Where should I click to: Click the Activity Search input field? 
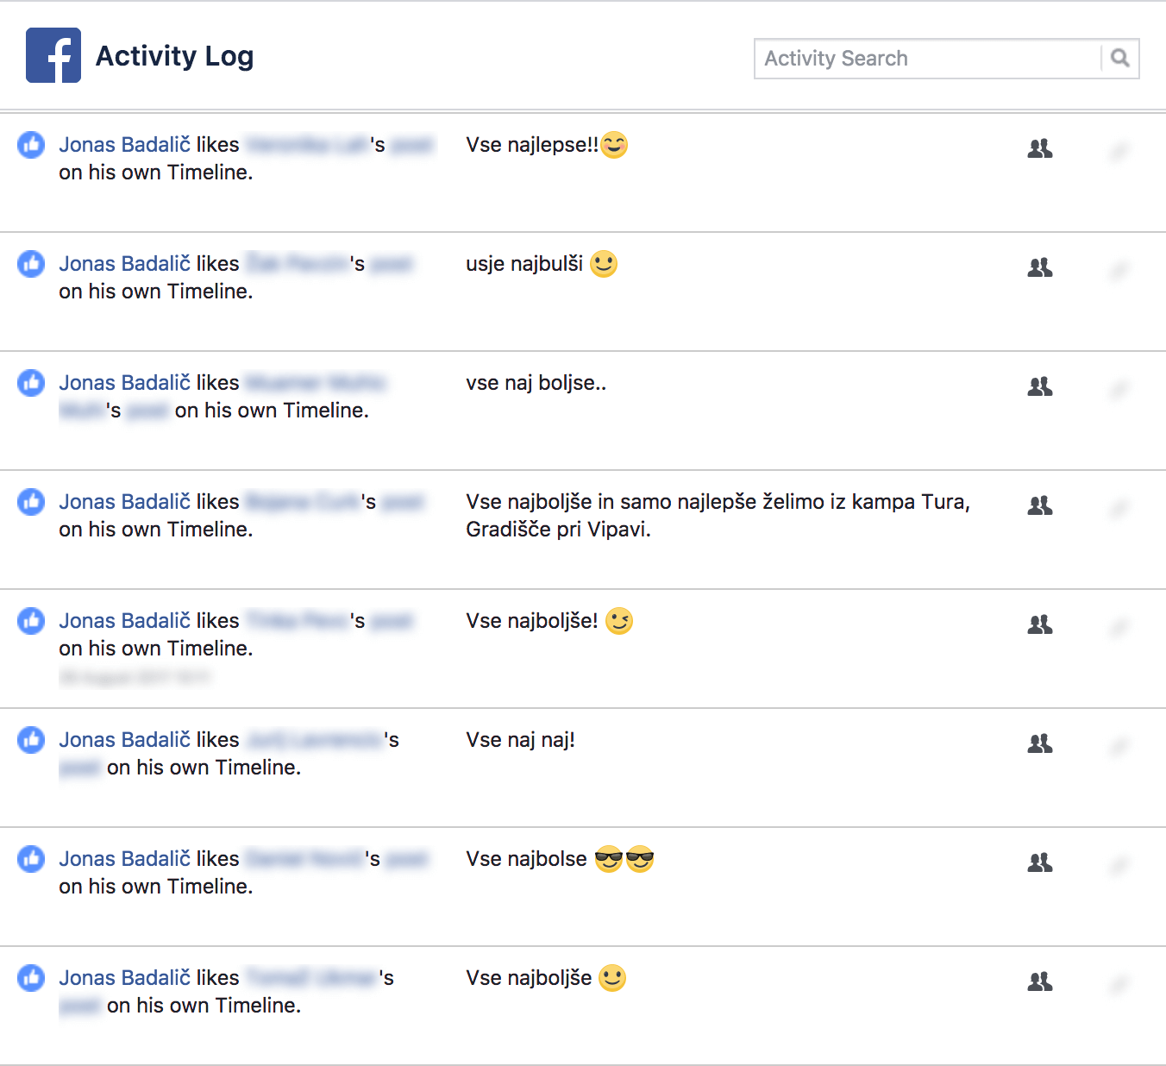(927, 59)
